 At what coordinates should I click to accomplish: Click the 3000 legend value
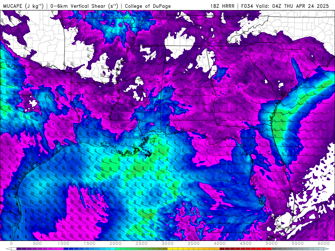tap(168, 243)
